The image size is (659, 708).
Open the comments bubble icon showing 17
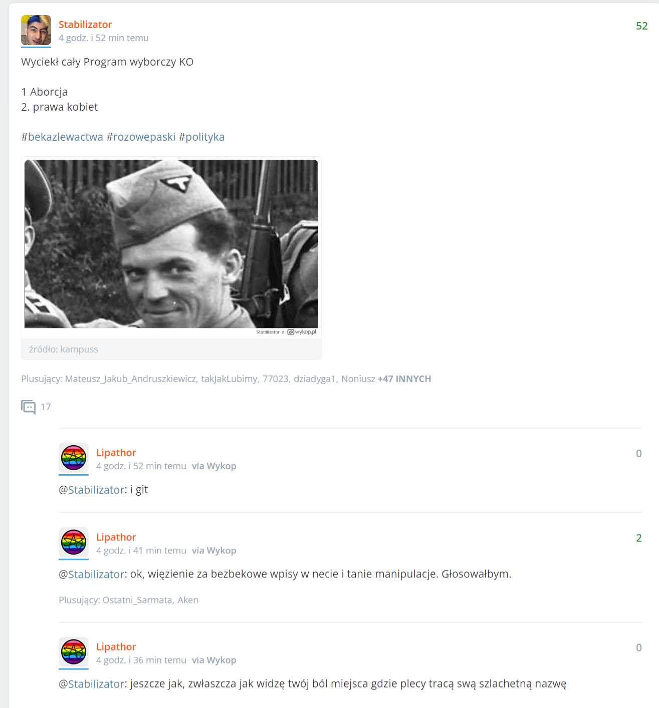click(x=29, y=407)
